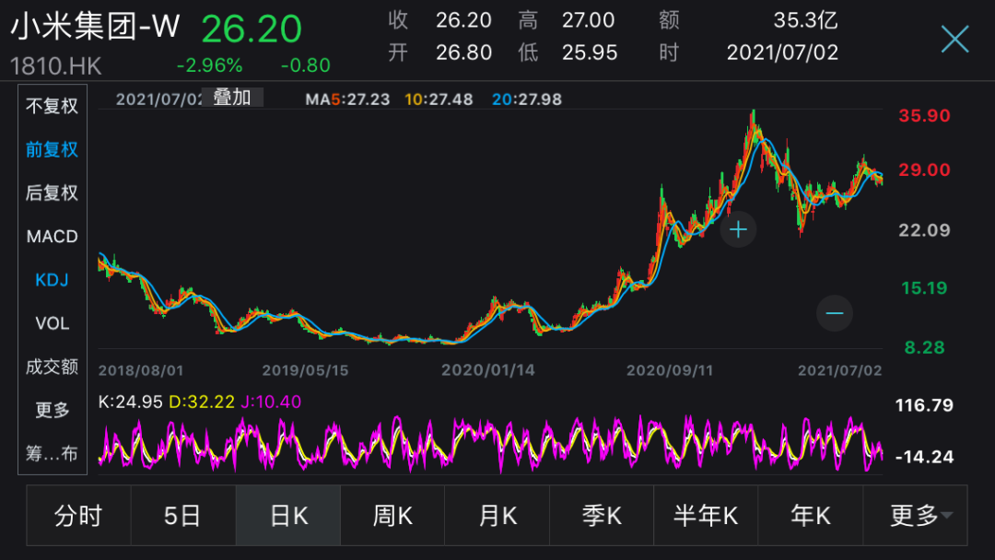Zoom in the chart with the plus icon
The image size is (995, 560).
point(738,229)
